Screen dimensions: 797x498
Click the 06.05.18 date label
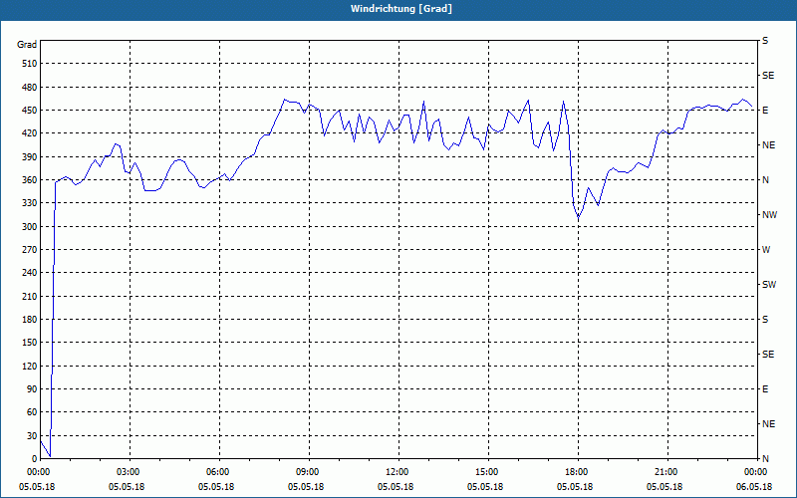[x=754, y=487]
